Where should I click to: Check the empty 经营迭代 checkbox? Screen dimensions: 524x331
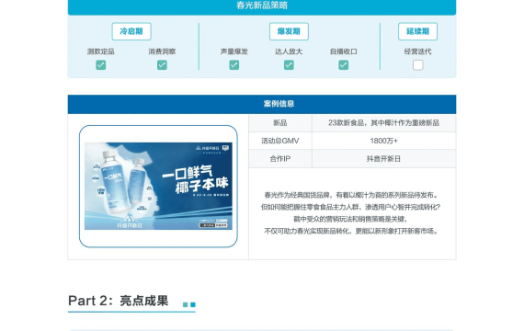click(417, 65)
